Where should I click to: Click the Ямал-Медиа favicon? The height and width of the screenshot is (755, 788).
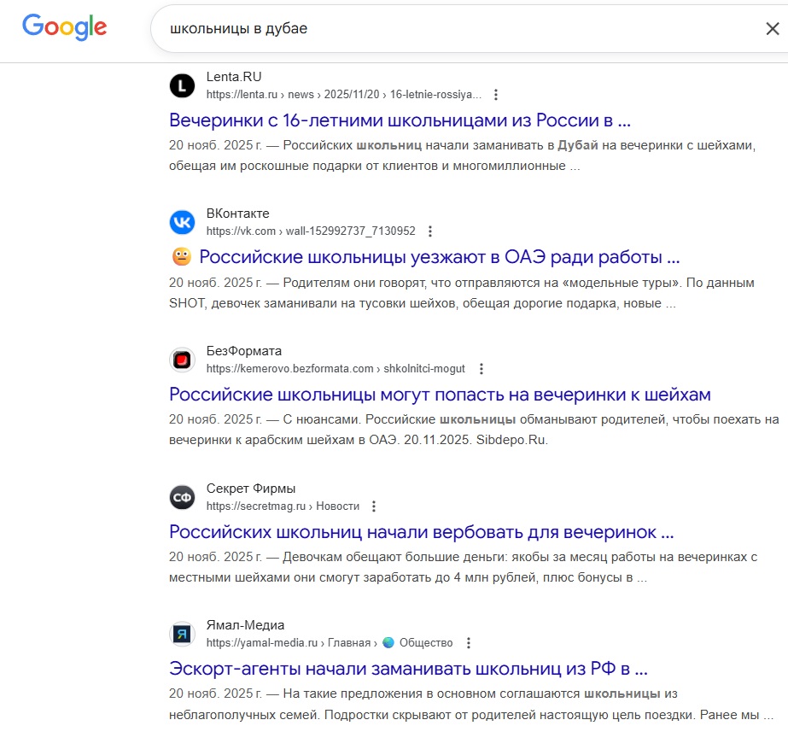click(x=182, y=634)
